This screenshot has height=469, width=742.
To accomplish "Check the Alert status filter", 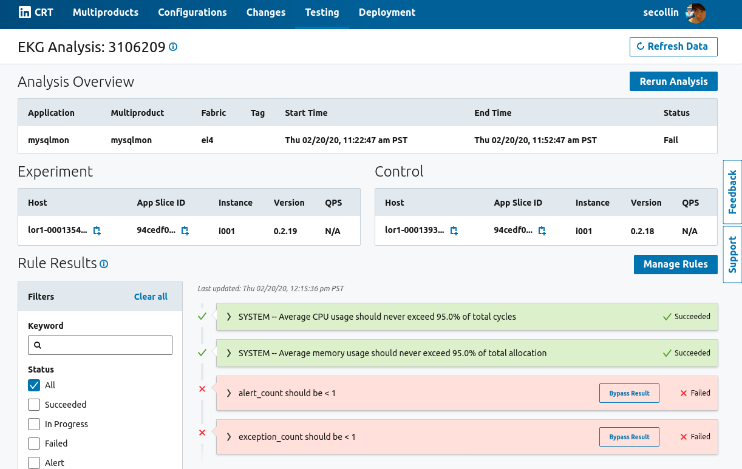I will click(x=34, y=463).
